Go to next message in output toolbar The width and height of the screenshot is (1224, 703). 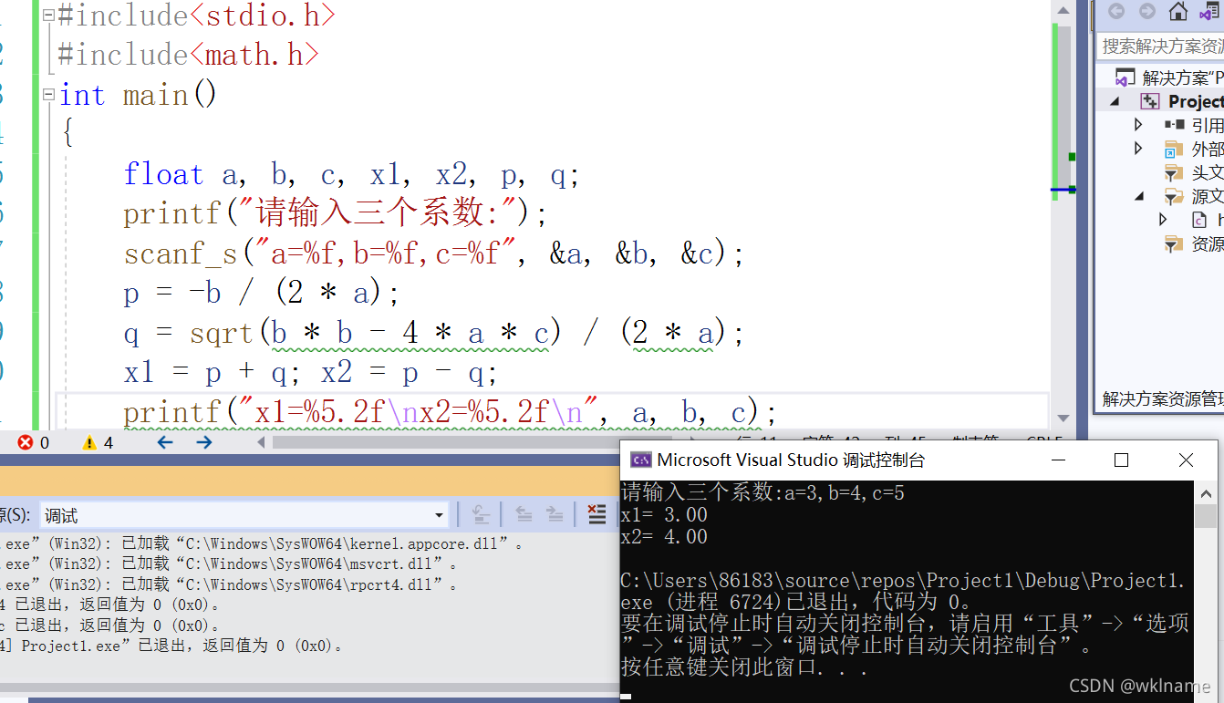pos(555,514)
